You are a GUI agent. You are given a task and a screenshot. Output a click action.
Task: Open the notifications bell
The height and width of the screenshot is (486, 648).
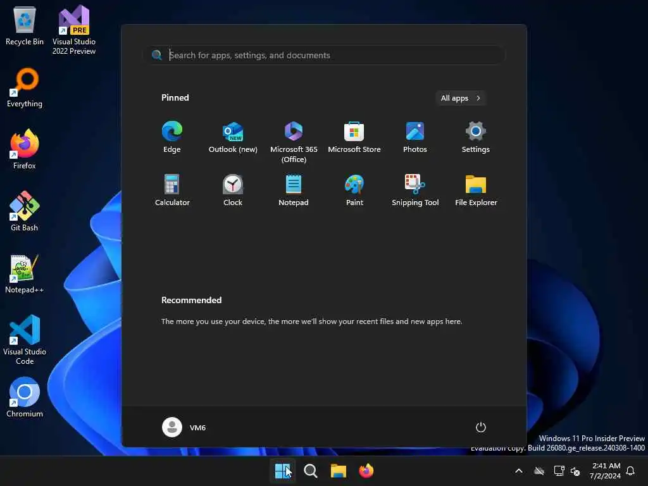click(x=630, y=471)
